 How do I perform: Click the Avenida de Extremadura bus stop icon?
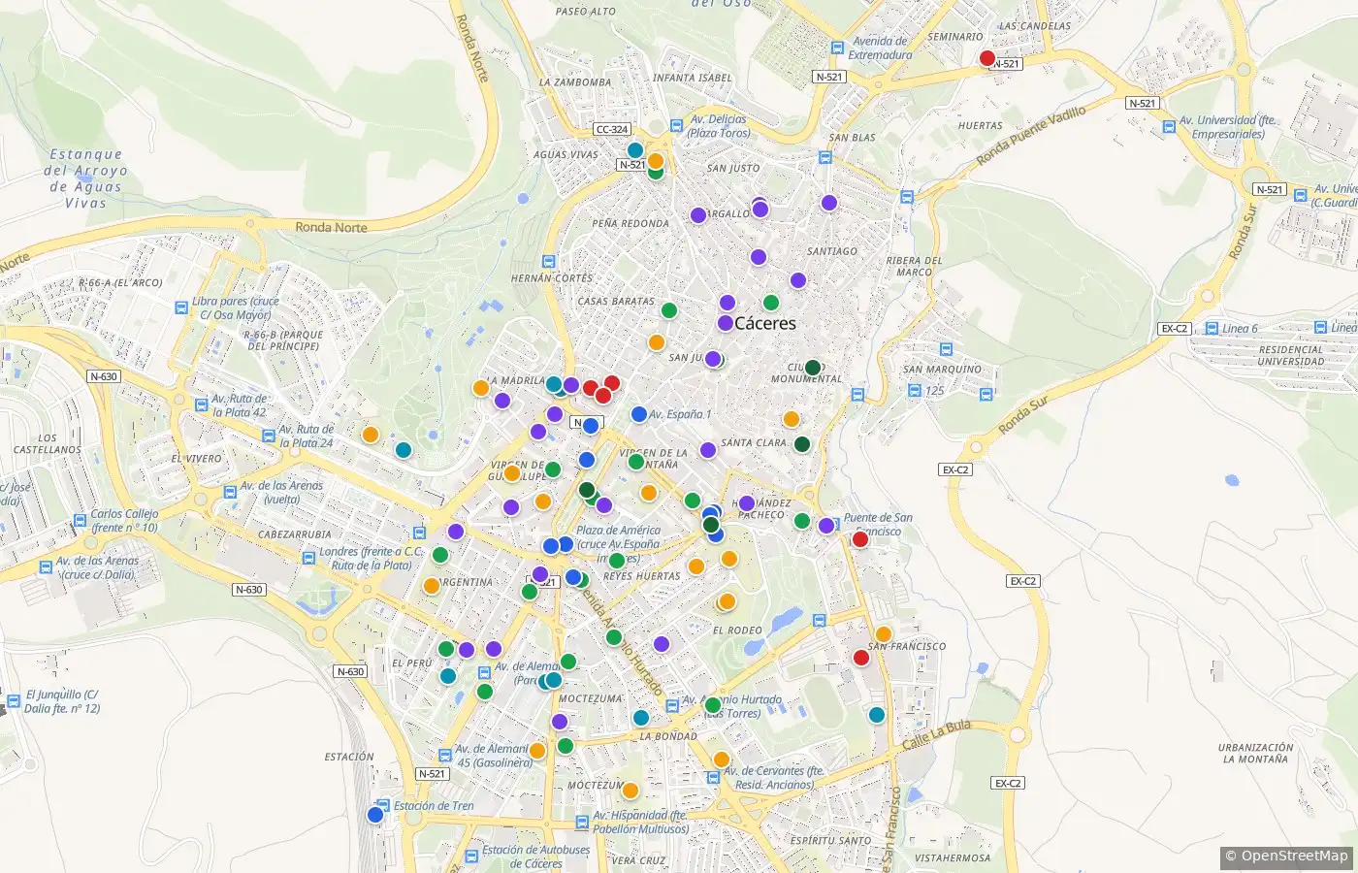click(837, 48)
